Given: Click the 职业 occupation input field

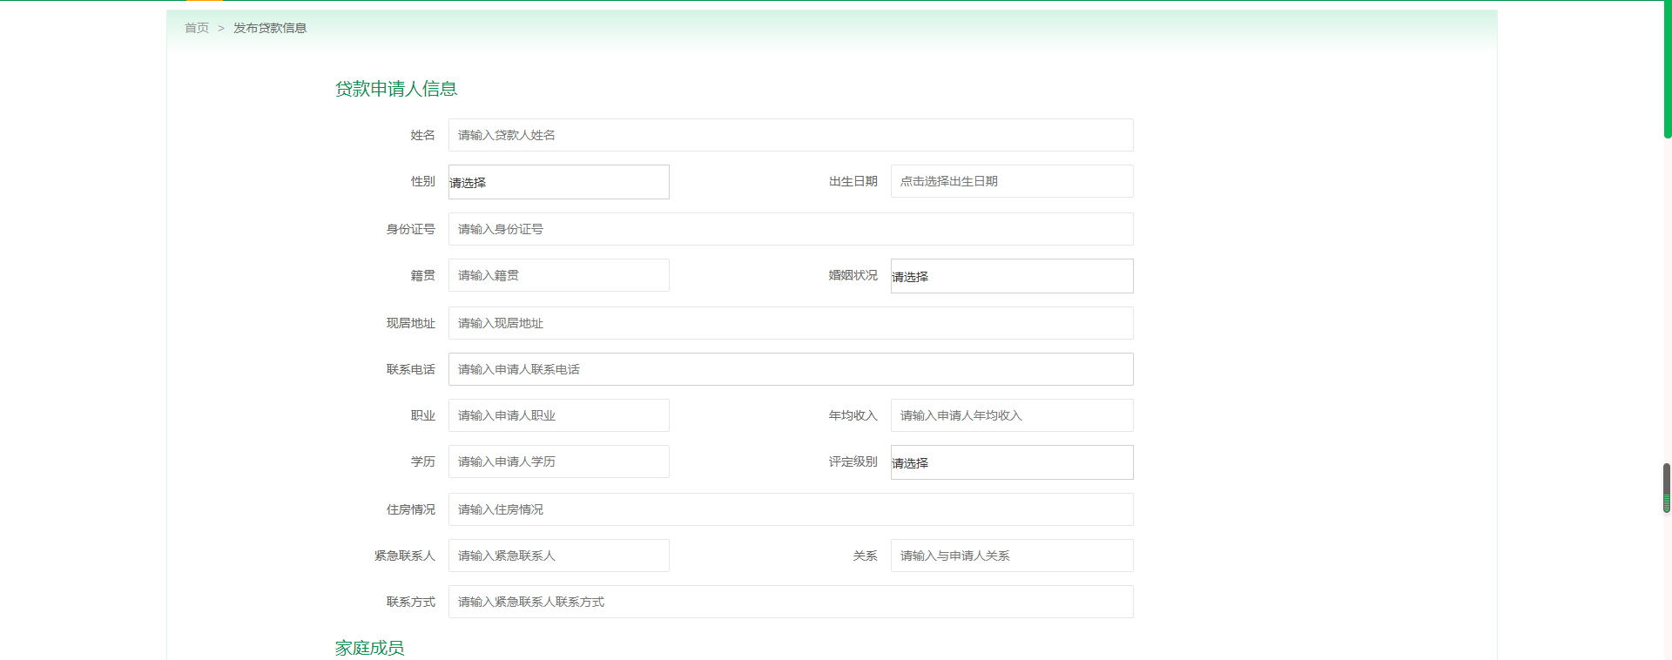Looking at the screenshot, I should click(558, 415).
